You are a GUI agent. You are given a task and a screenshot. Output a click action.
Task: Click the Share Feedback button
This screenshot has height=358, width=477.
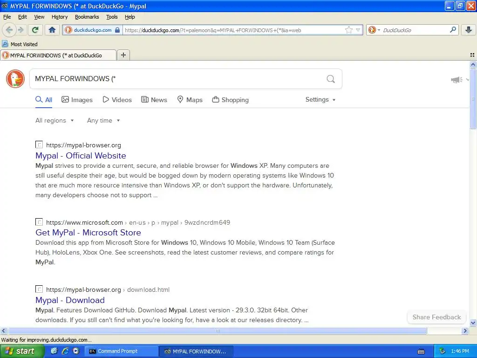[436, 317]
